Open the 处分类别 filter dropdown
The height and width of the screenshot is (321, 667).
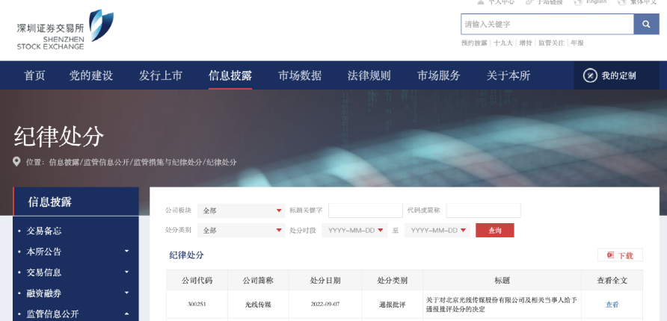coord(242,230)
